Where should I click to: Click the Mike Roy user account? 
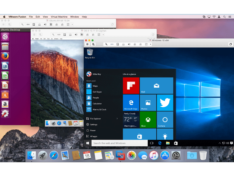tap(94, 74)
